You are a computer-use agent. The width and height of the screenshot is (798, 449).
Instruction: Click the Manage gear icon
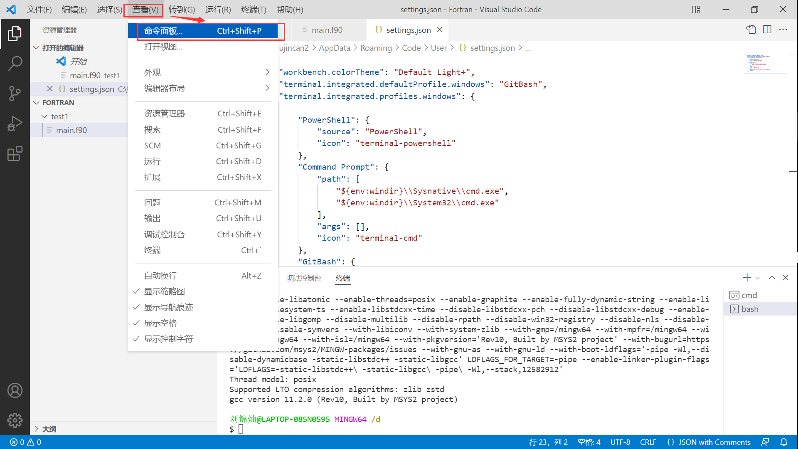coord(15,420)
